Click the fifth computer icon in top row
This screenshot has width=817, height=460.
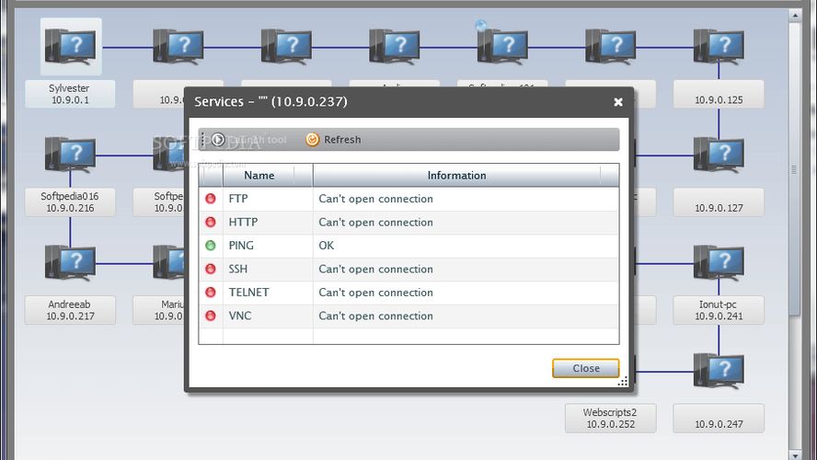tap(502, 47)
